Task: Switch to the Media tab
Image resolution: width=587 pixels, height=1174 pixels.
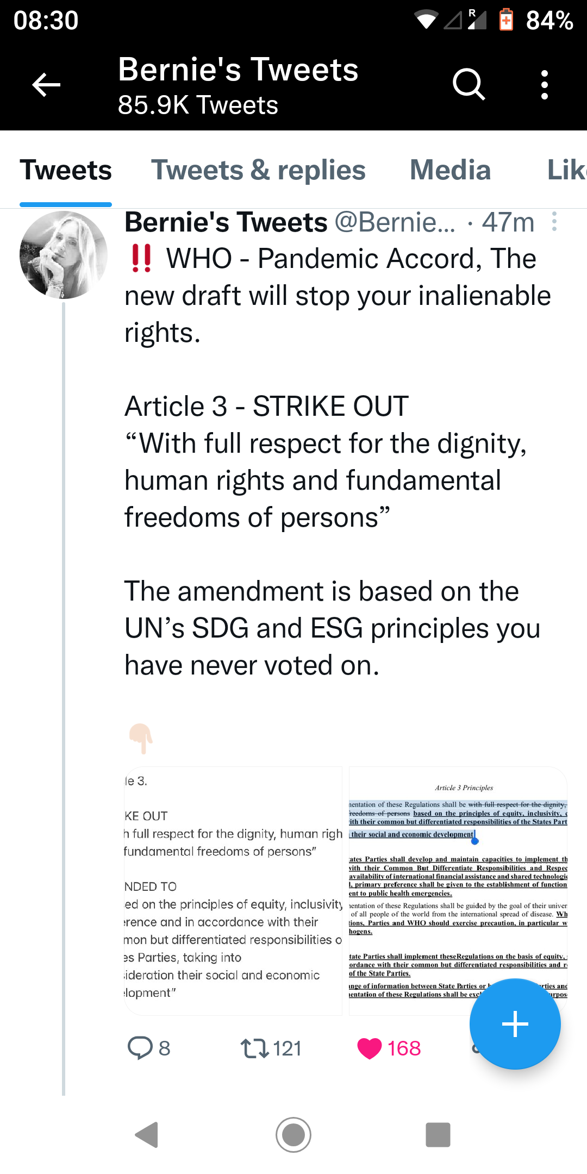Action: (450, 170)
